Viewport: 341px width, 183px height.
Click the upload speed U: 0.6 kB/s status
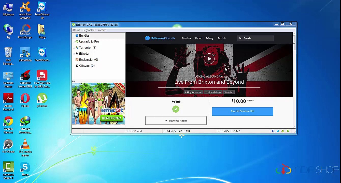click(x=228, y=131)
